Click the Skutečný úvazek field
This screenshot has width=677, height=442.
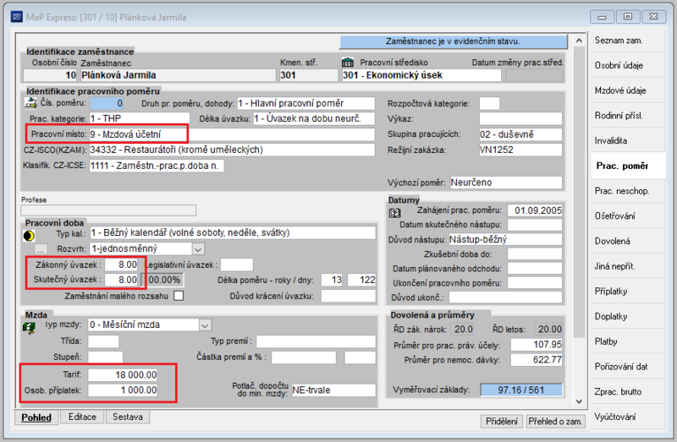pos(121,280)
